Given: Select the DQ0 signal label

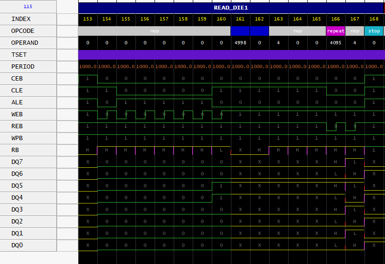Looking at the screenshot, I should click(x=28, y=245).
